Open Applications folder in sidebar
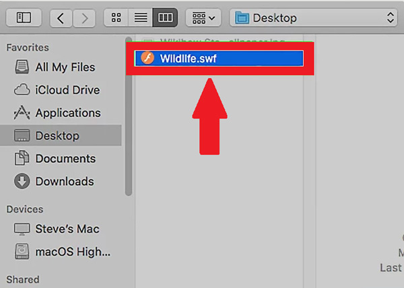 click(x=67, y=113)
